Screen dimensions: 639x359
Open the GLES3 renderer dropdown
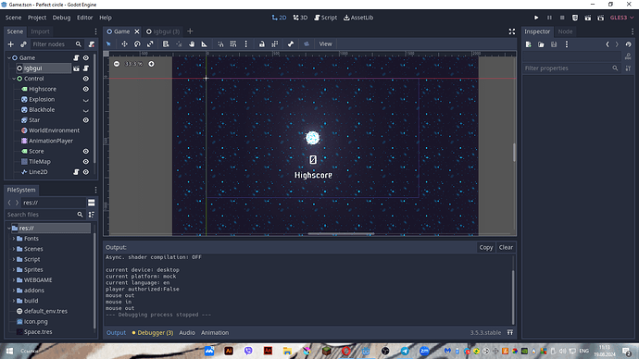pos(622,18)
